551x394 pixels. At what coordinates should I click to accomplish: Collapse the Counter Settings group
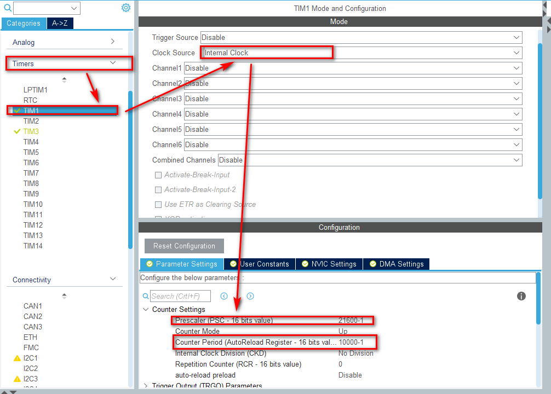(146, 309)
